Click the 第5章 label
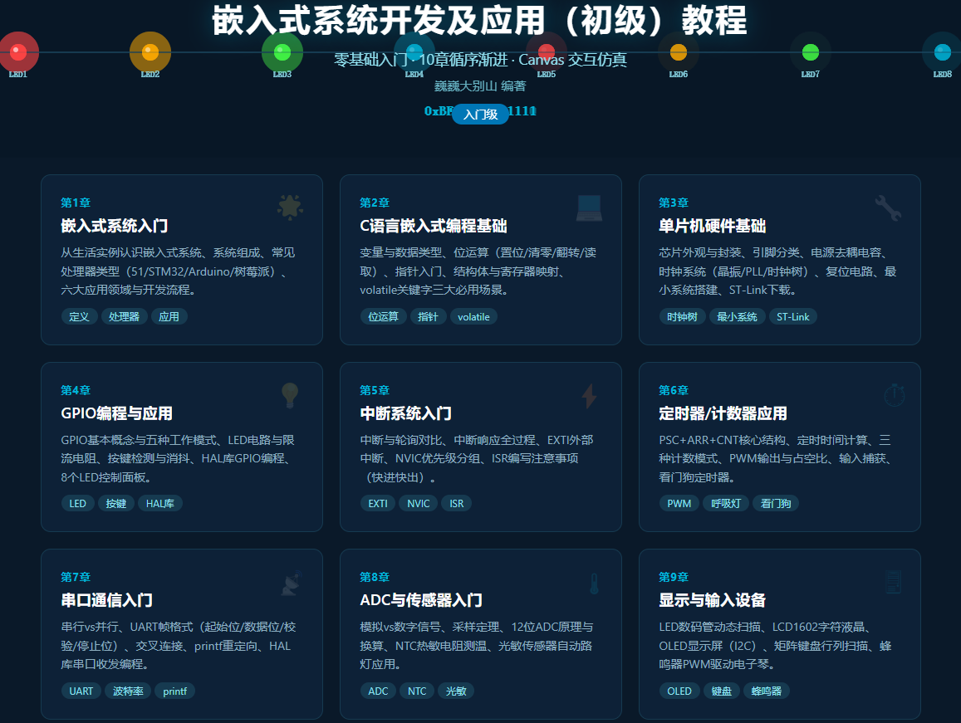 click(x=375, y=390)
